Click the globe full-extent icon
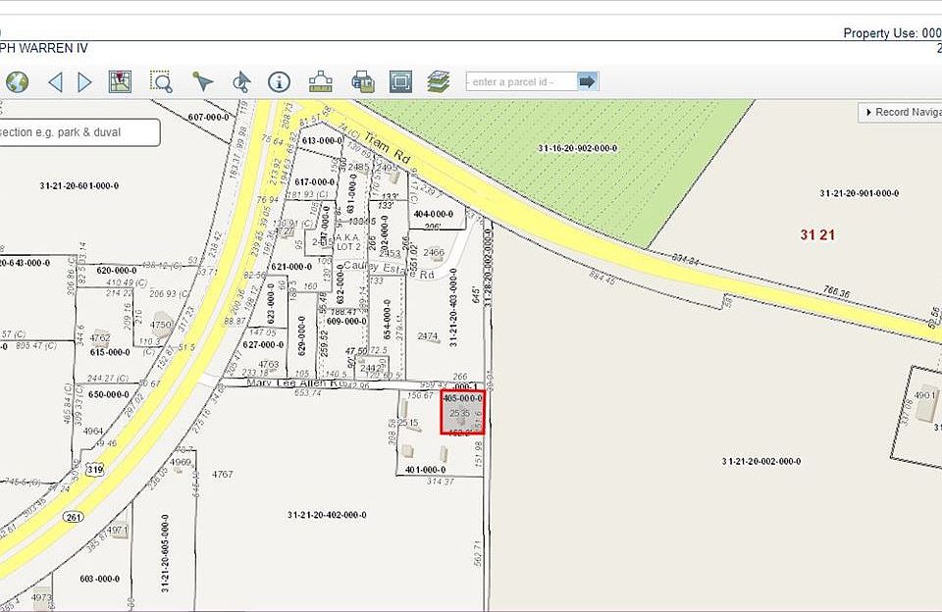 [x=17, y=81]
